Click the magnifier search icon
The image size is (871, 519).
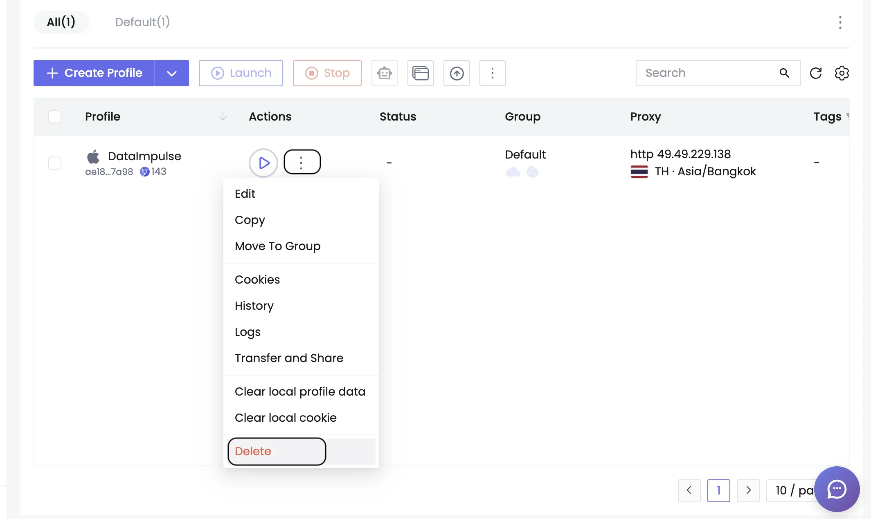point(784,73)
